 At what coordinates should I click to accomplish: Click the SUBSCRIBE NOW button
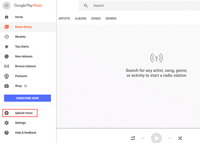pos(27,98)
